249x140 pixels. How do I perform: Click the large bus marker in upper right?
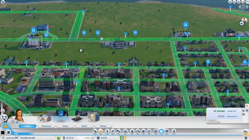(x=186, y=25)
